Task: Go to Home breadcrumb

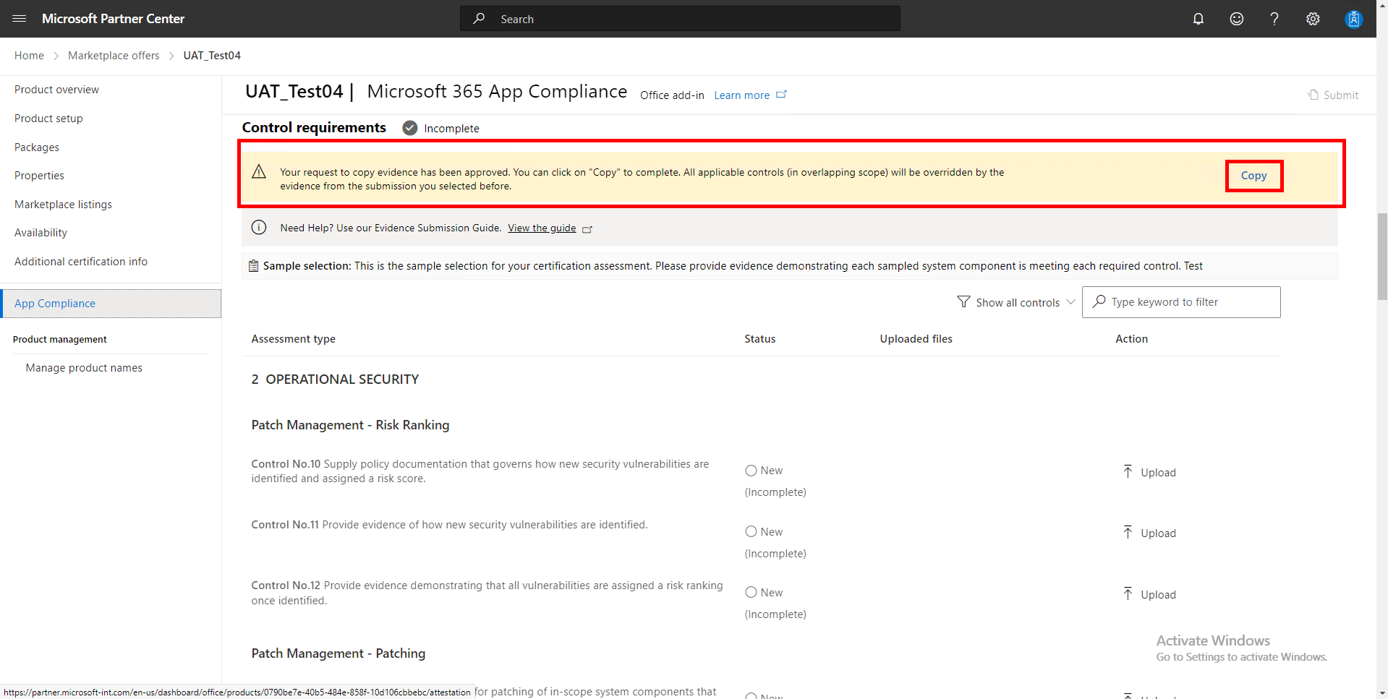Action: tap(29, 56)
